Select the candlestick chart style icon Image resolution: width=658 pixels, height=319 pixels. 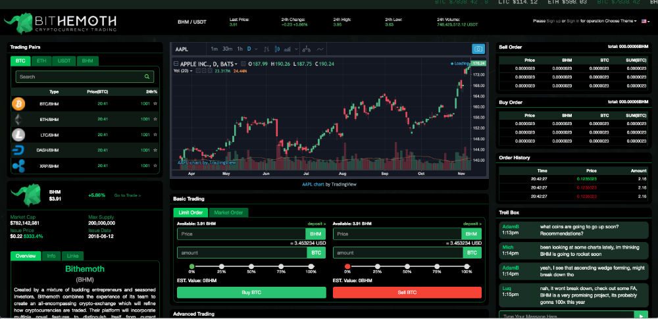coord(277,49)
